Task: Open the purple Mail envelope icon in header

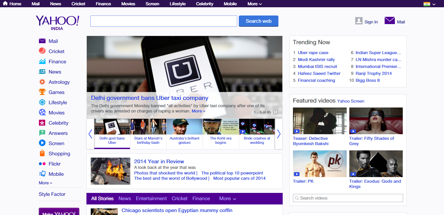Action: click(390, 20)
